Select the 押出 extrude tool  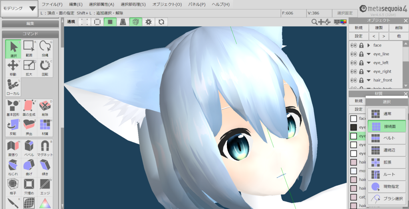[x=29, y=127]
